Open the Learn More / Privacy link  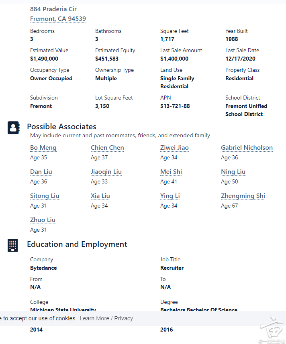pos(106,318)
